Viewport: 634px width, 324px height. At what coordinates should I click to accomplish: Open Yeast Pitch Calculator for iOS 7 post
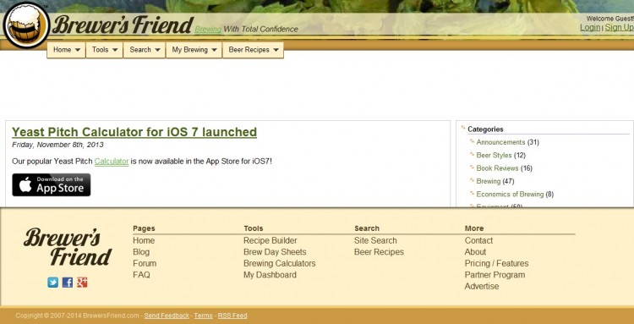[x=134, y=132]
